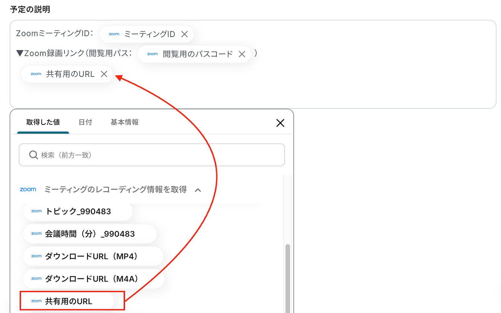Viewport: 501px width, 313px height.
Task: Open the 日付 tab
Action: (85, 122)
